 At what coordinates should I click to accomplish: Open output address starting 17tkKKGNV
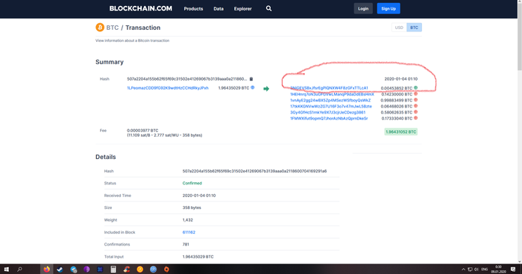pyautogui.click(x=330, y=106)
